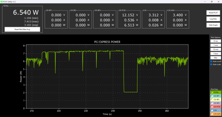The width and height of the screenshot is (222, 117).
Task: Click the 3.102 (avg) value
Action: 31,25
